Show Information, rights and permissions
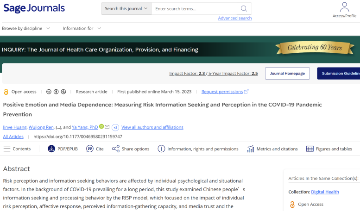Image resolution: width=360 pixels, height=211 pixels. tap(198, 149)
